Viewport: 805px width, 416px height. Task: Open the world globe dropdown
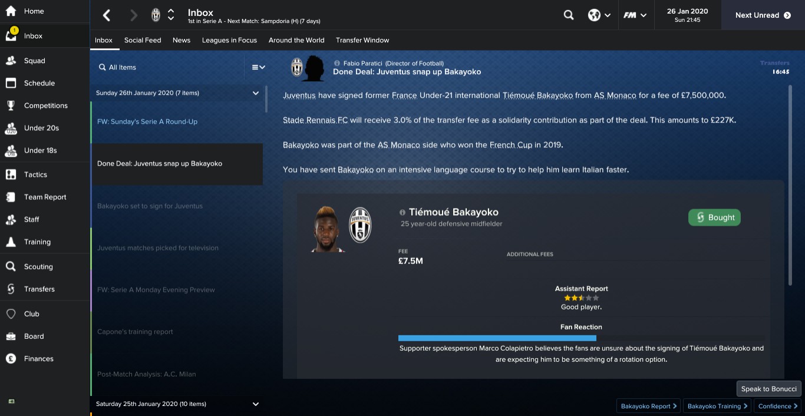click(599, 15)
